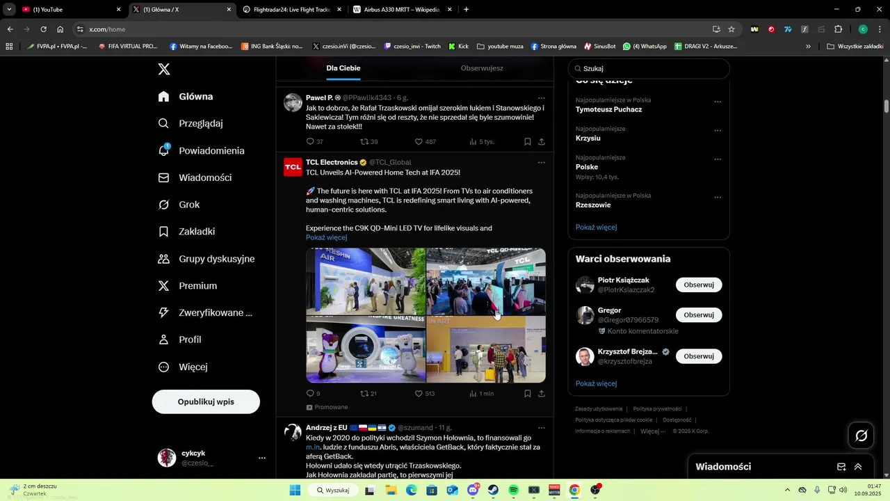
Task: Open options for Polske trend
Action: click(718, 159)
